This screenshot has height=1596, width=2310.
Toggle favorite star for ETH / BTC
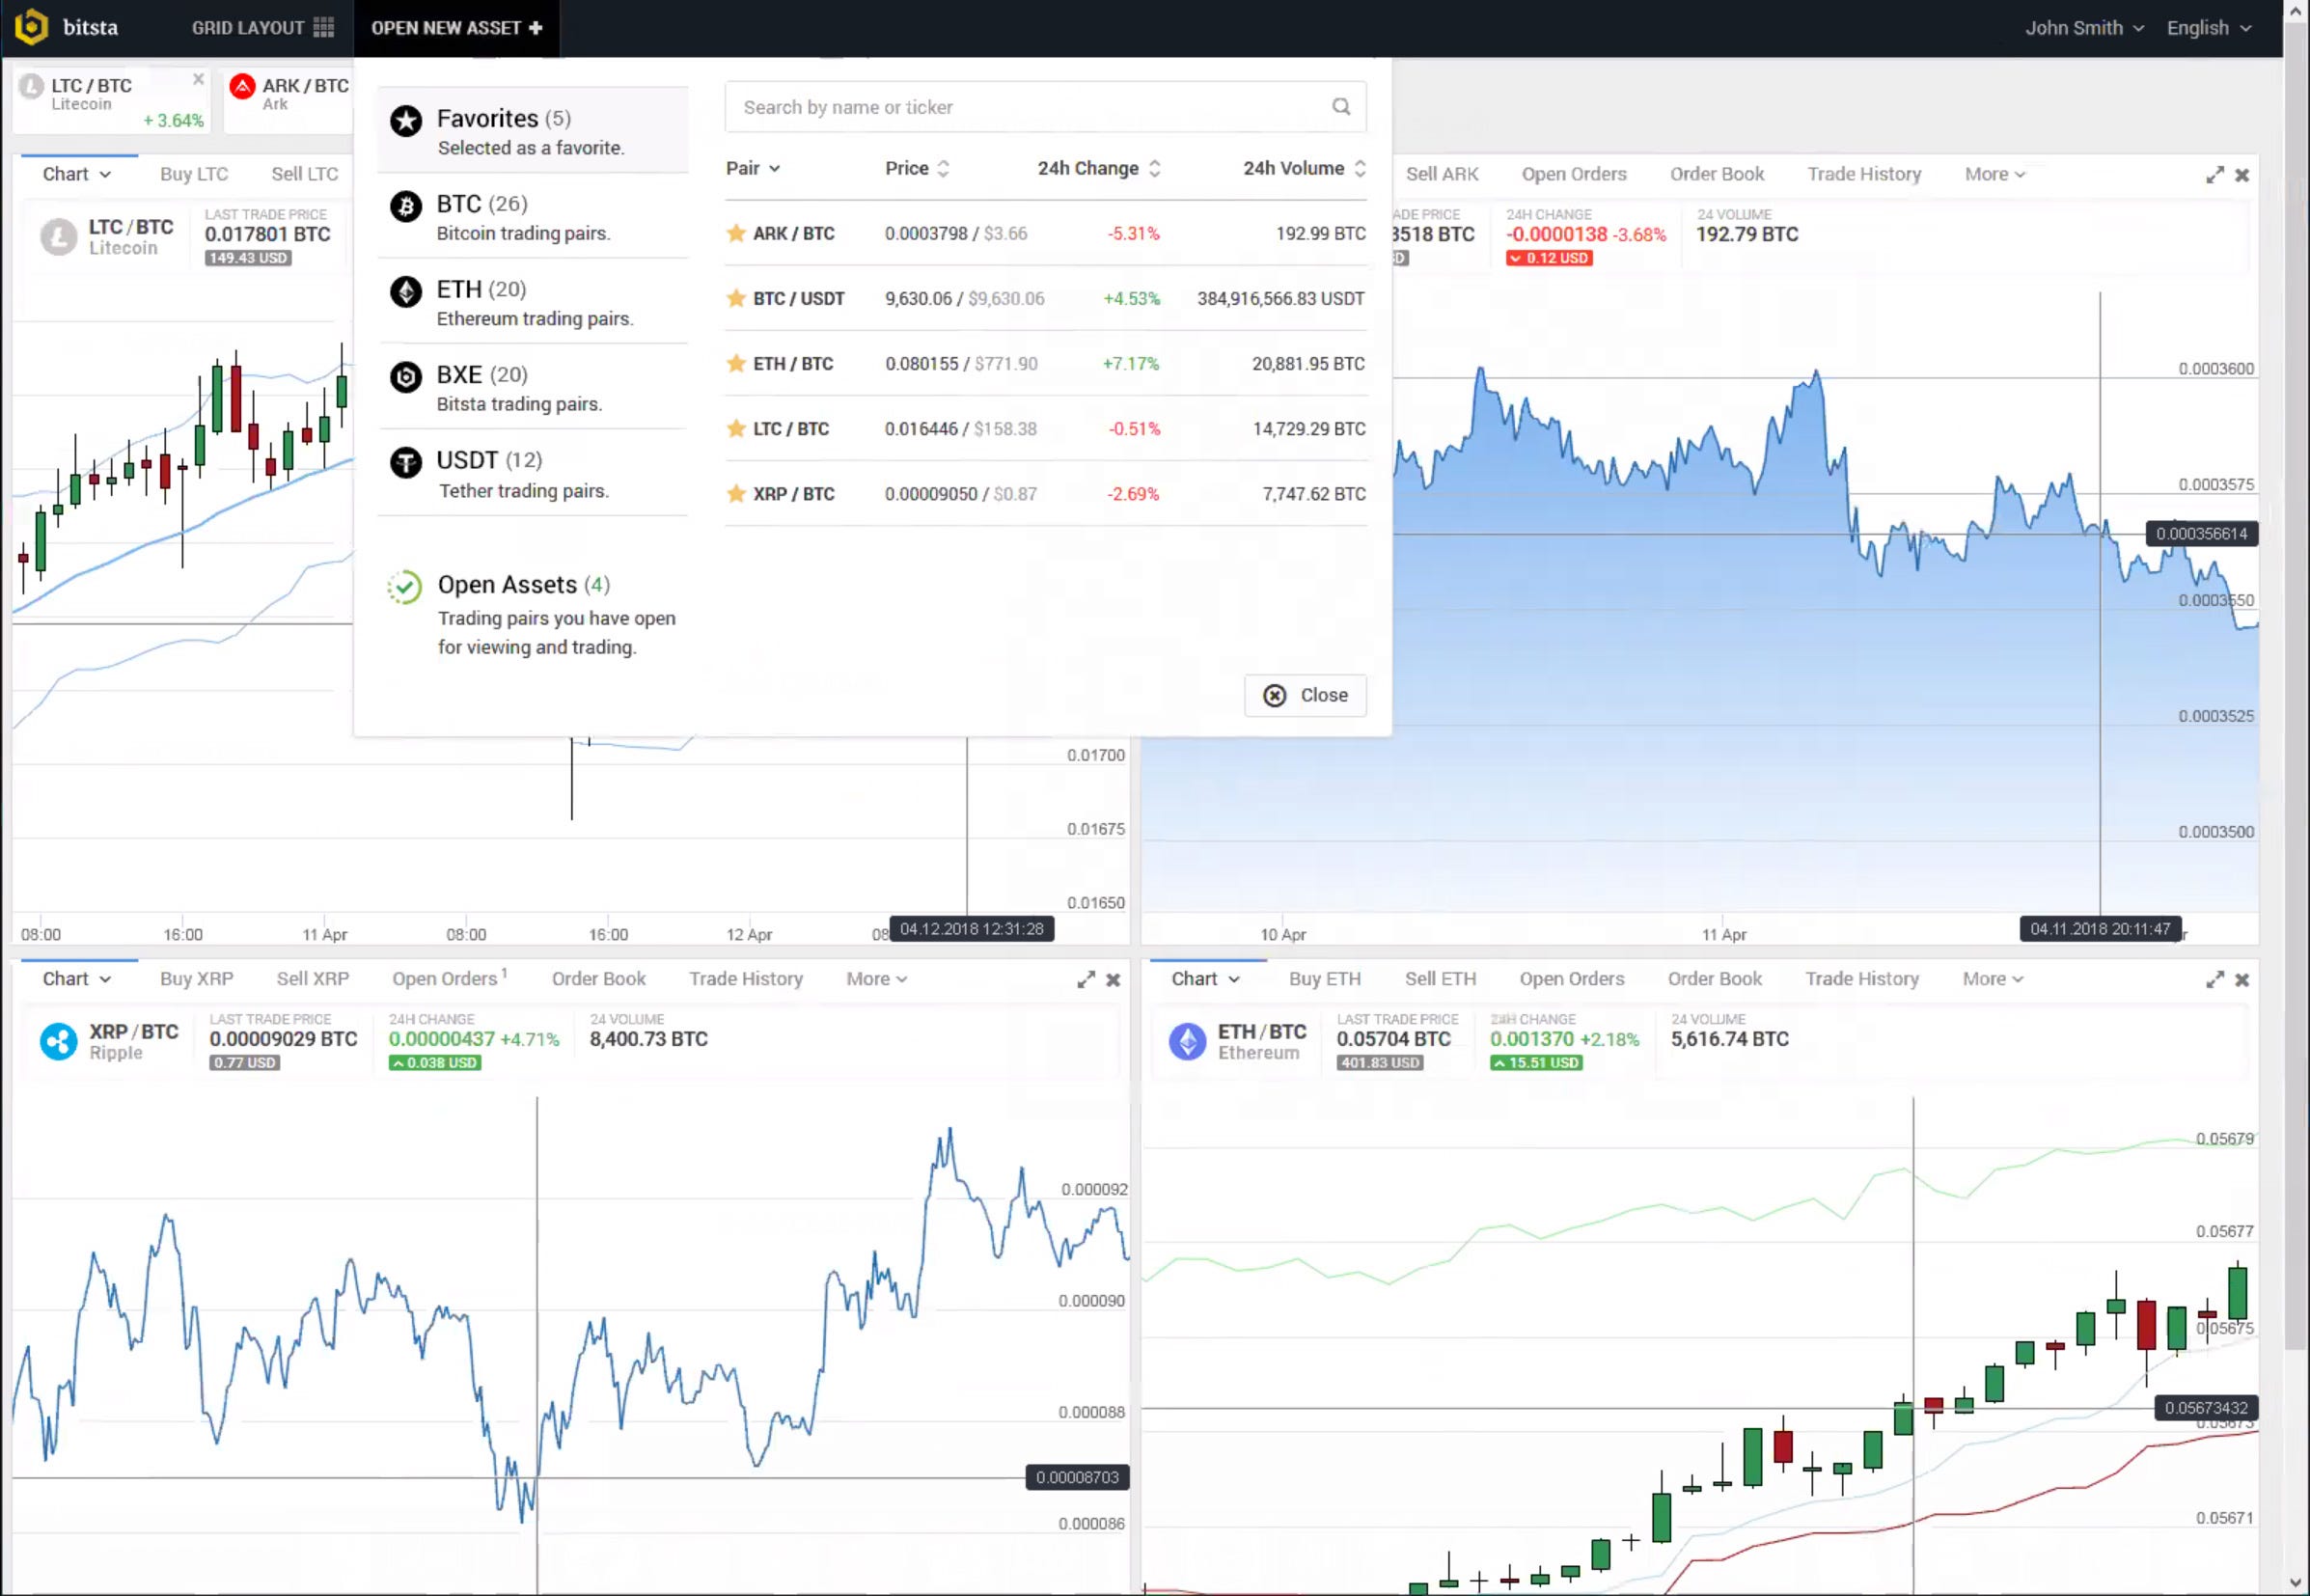736,363
